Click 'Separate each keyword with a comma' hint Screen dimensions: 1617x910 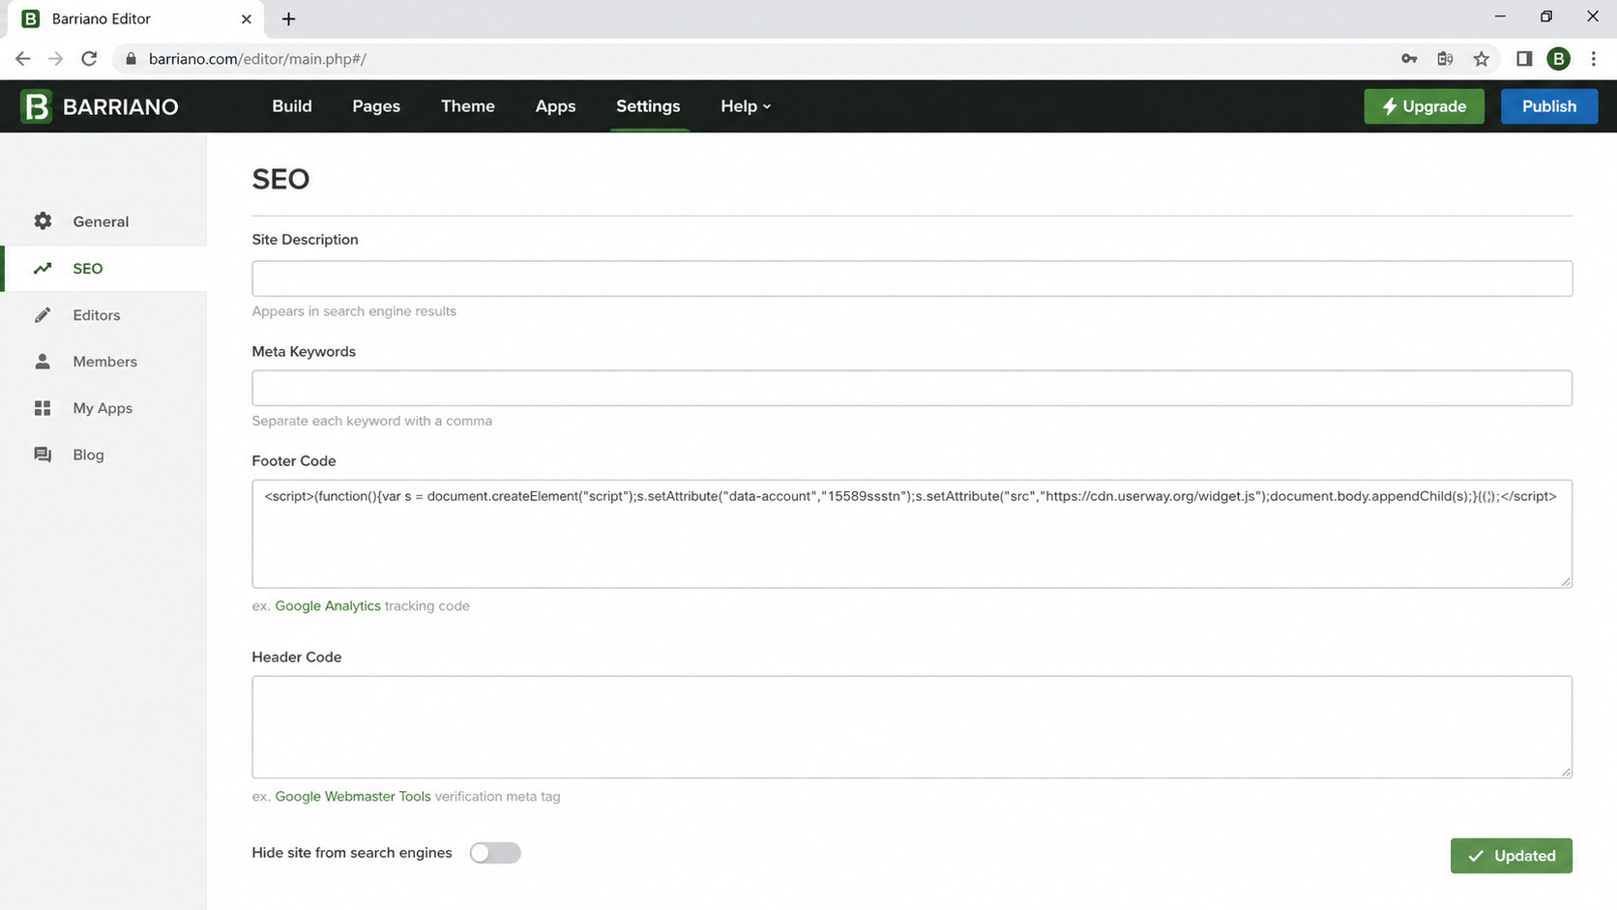tap(372, 421)
